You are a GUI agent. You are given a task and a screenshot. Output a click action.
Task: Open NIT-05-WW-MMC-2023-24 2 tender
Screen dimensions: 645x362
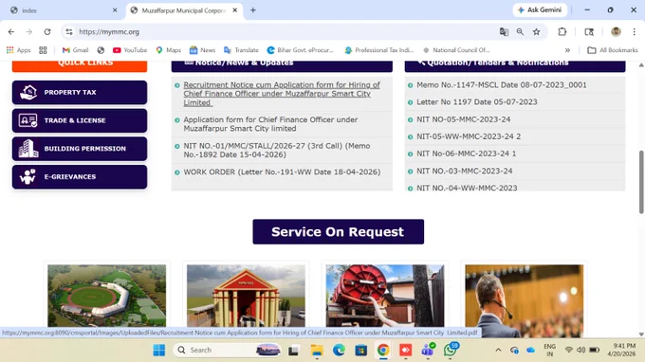pos(469,136)
